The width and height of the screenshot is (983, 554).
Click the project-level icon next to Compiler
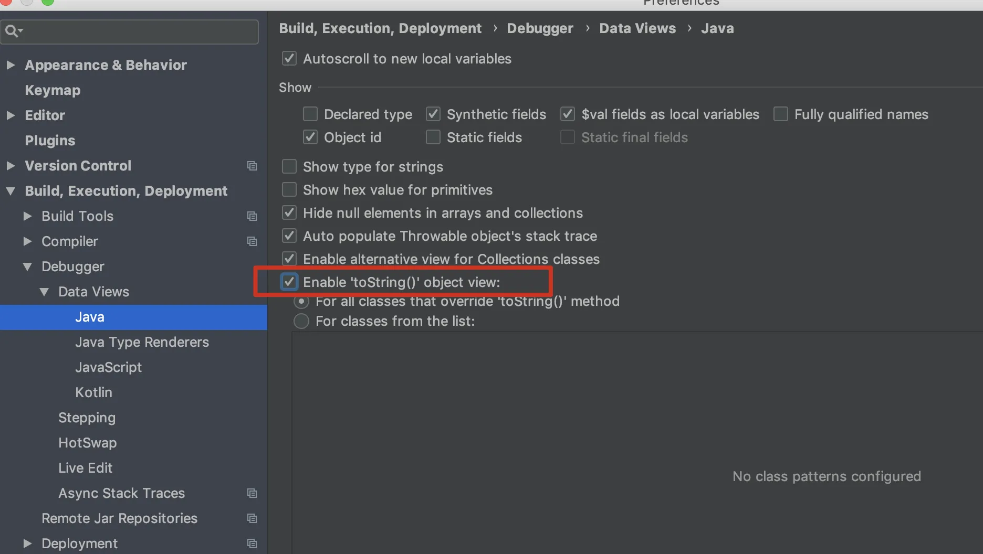click(252, 241)
